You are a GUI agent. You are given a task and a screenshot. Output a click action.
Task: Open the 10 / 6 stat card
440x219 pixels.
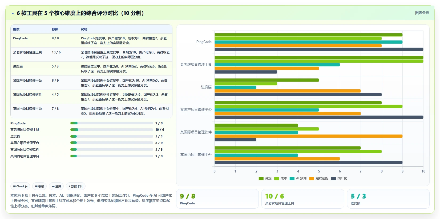(x=303, y=199)
